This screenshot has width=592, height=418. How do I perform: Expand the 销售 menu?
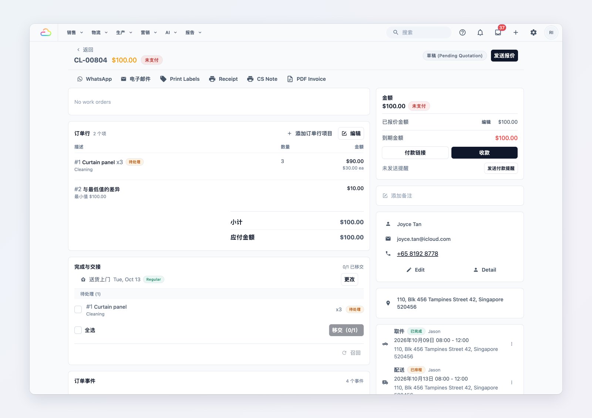tap(75, 33)
